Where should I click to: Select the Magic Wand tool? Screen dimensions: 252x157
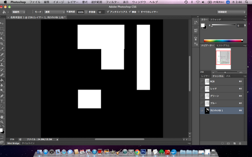[2, 39]
